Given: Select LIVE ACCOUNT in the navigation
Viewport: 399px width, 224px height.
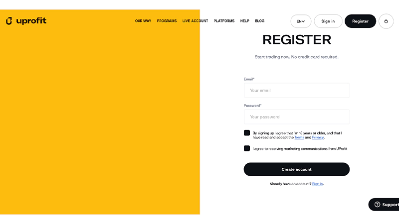Looking at the screenshot, I should pyautogui.click(x=195, y=21).
